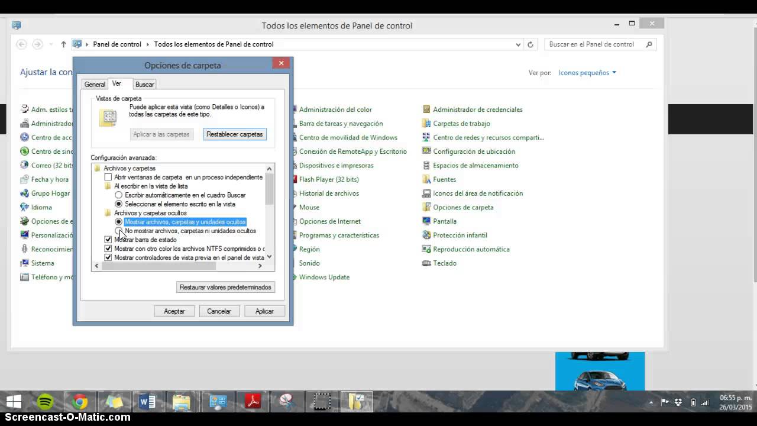Open Fuentes control panel item
Screen dimensions: 757x426
439,179
